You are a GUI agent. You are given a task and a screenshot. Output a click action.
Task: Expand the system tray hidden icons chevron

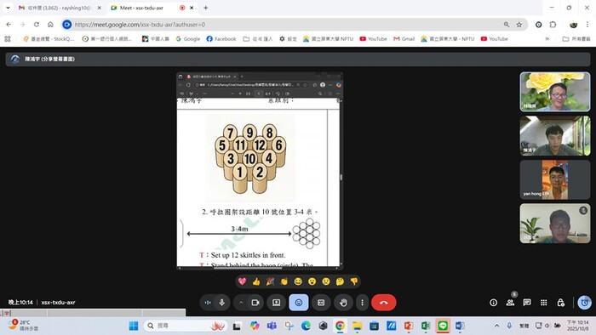(x=496, y=326)
